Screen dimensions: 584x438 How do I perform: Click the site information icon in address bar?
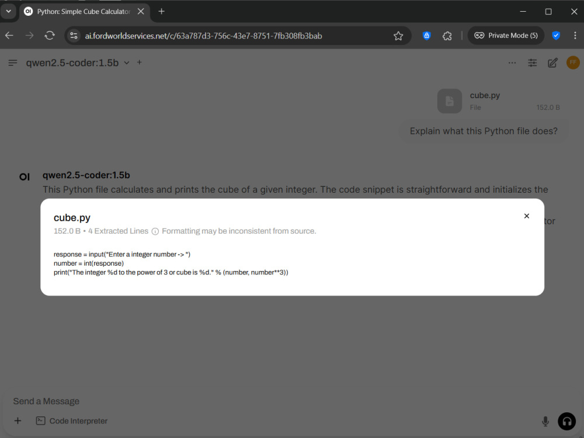click(74, 36)
